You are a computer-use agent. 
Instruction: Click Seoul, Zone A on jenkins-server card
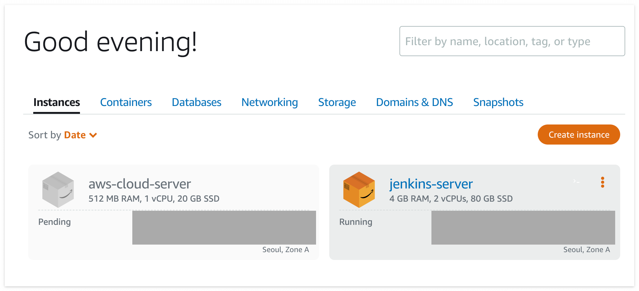587,250
